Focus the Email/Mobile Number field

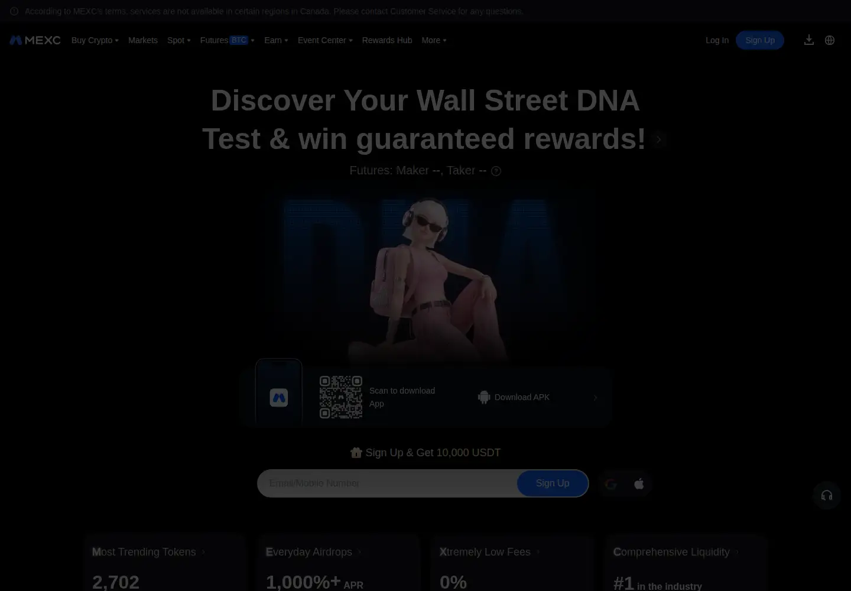point(388,483)
